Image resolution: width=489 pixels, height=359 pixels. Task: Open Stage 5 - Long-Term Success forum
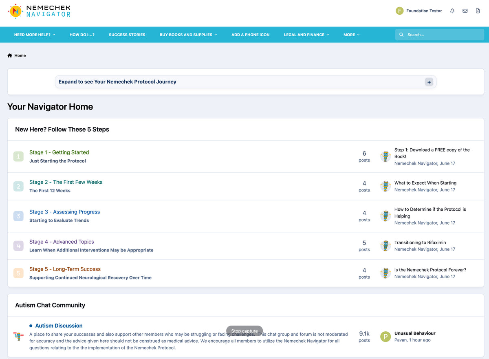point(65,269)
